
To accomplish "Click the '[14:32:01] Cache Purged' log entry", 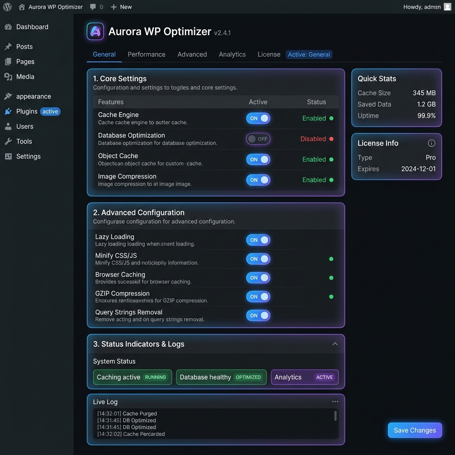I will pyautogui.click(x=127, y=414).
